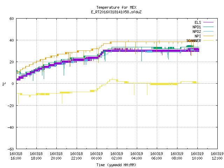Click the y-axis value -20
Screen dimensions: 224x168
(x=11, y=106)
